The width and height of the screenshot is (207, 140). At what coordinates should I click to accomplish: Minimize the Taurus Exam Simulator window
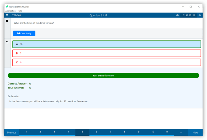(x=183, y=7)
